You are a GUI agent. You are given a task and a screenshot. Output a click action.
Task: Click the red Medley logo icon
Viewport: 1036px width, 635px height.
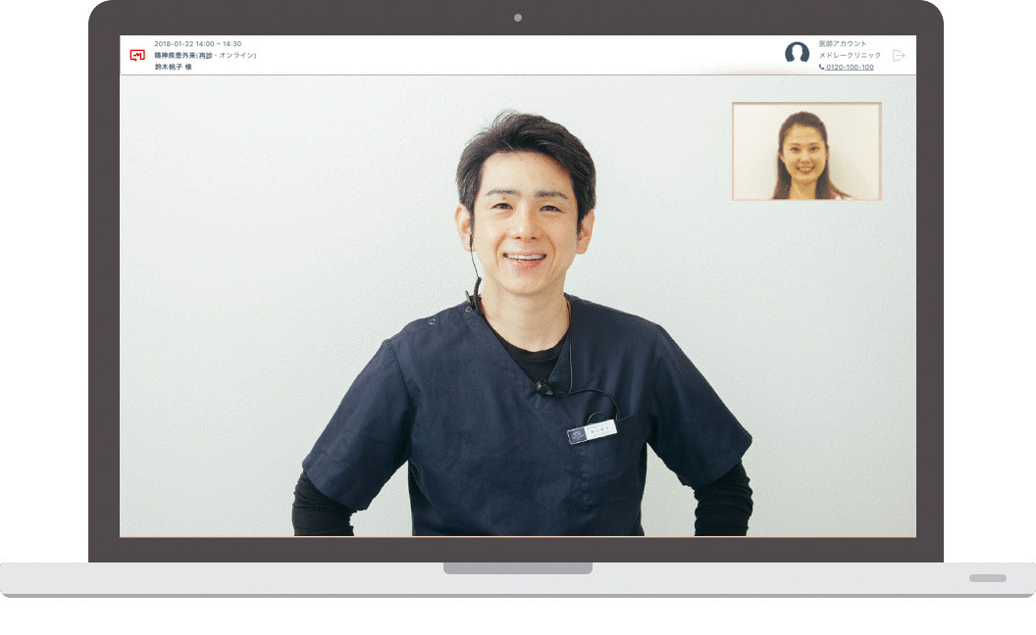point(137,55)
